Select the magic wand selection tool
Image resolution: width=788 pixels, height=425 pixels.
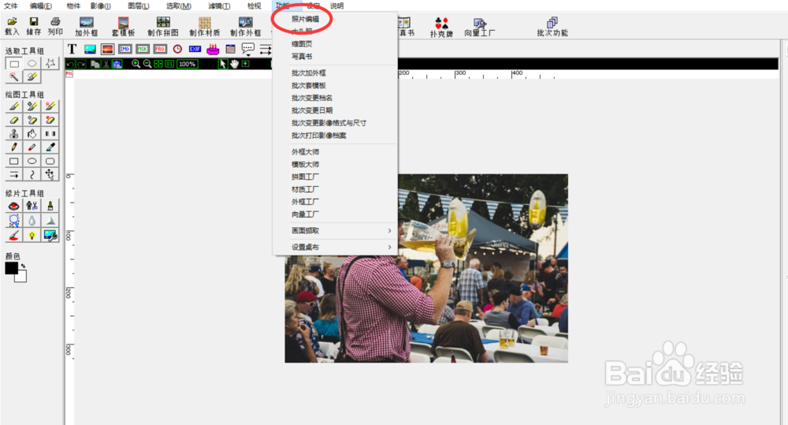click(x=14, y=77)
